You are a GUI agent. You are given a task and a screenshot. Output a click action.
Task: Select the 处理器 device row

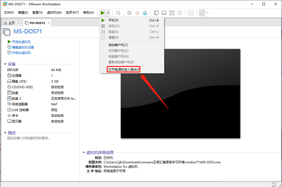click(42, 76)
